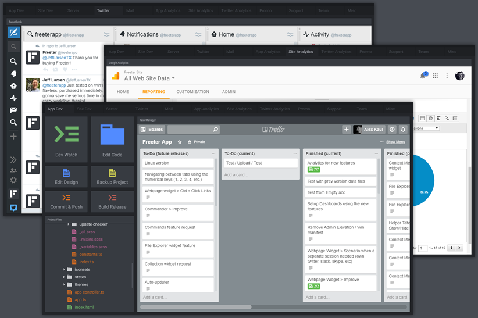Image resolution: width=478 pixels, height=318 pixels.
Task: Open the CUSTOMIZATION tab in Google Analytics
Action: pyautogui.click(x=192, y=92)
